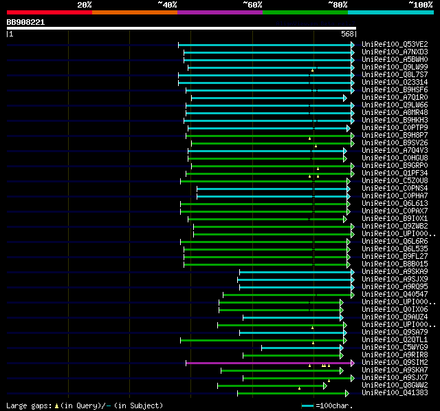Click the UniRef100_Q9ZWB2 identifier
Viewport: 440px width, 411px height.
395,226
